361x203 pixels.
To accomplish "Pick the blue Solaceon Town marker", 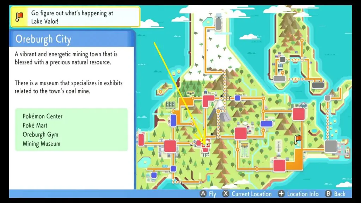I will coord(267,124).
